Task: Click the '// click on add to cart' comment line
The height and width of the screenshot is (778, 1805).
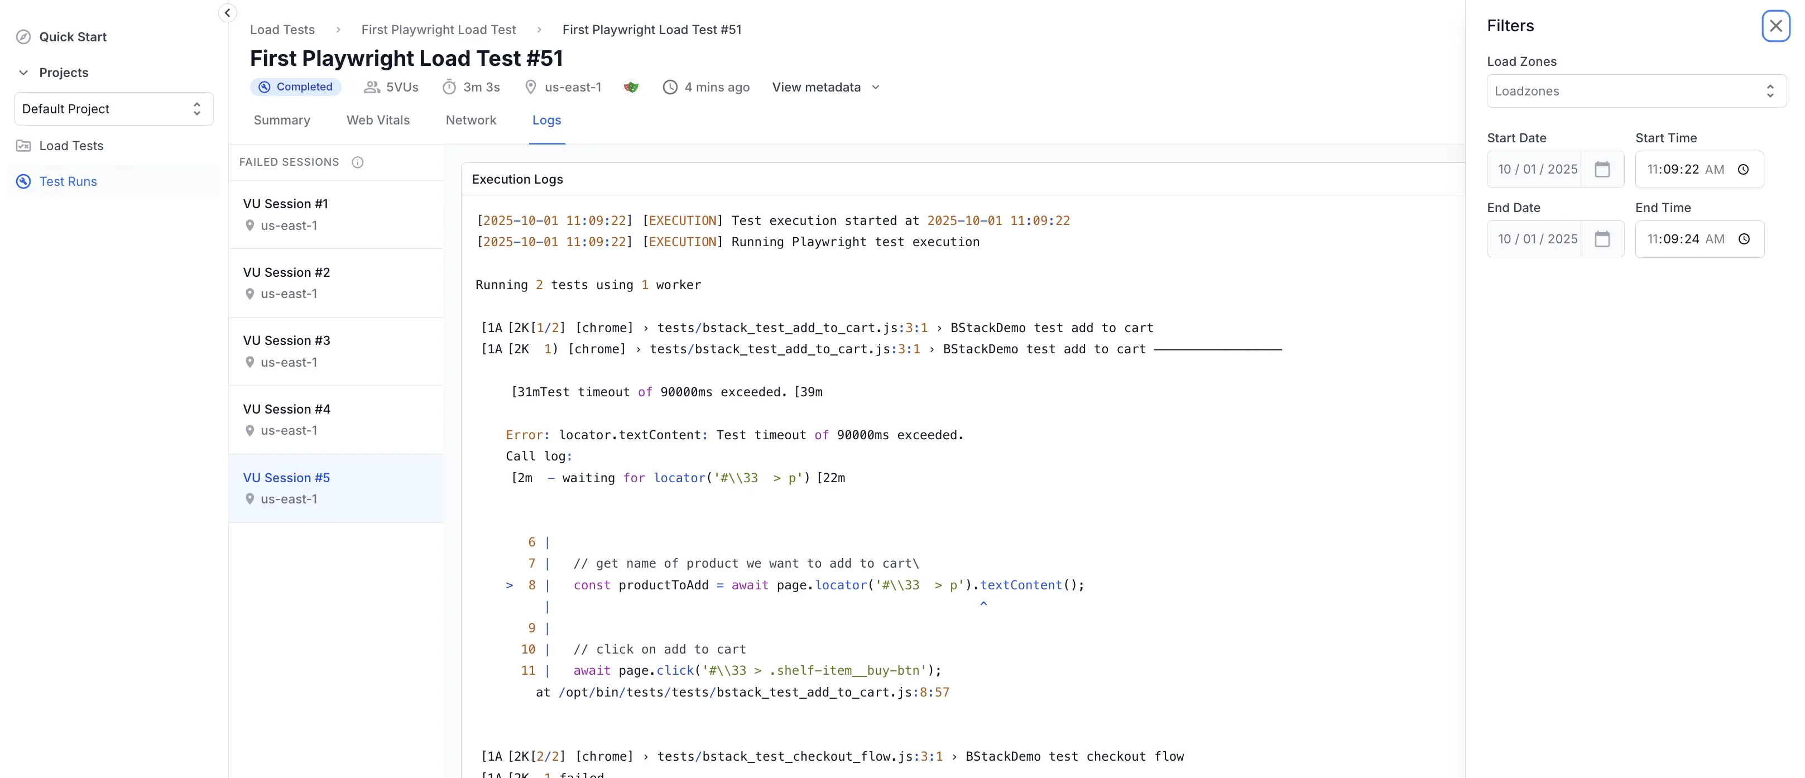Action: pos(659,649)
